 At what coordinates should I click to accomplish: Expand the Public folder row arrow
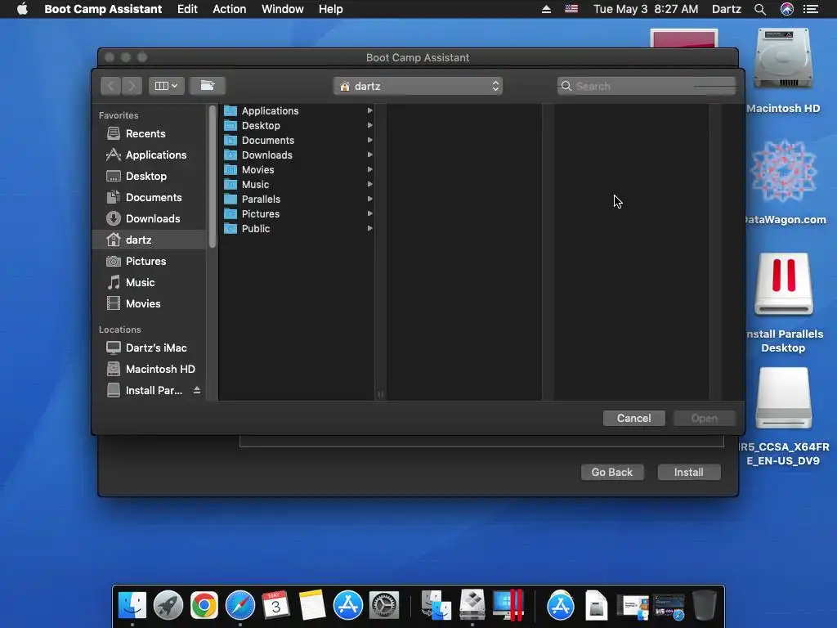369,228
